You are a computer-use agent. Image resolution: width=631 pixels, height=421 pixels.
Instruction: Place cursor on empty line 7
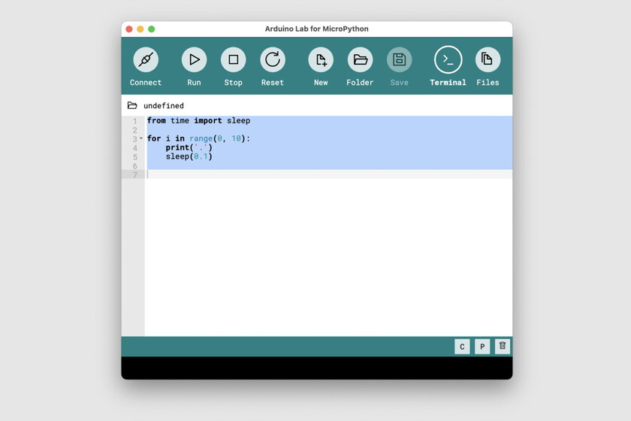(300, 174)
